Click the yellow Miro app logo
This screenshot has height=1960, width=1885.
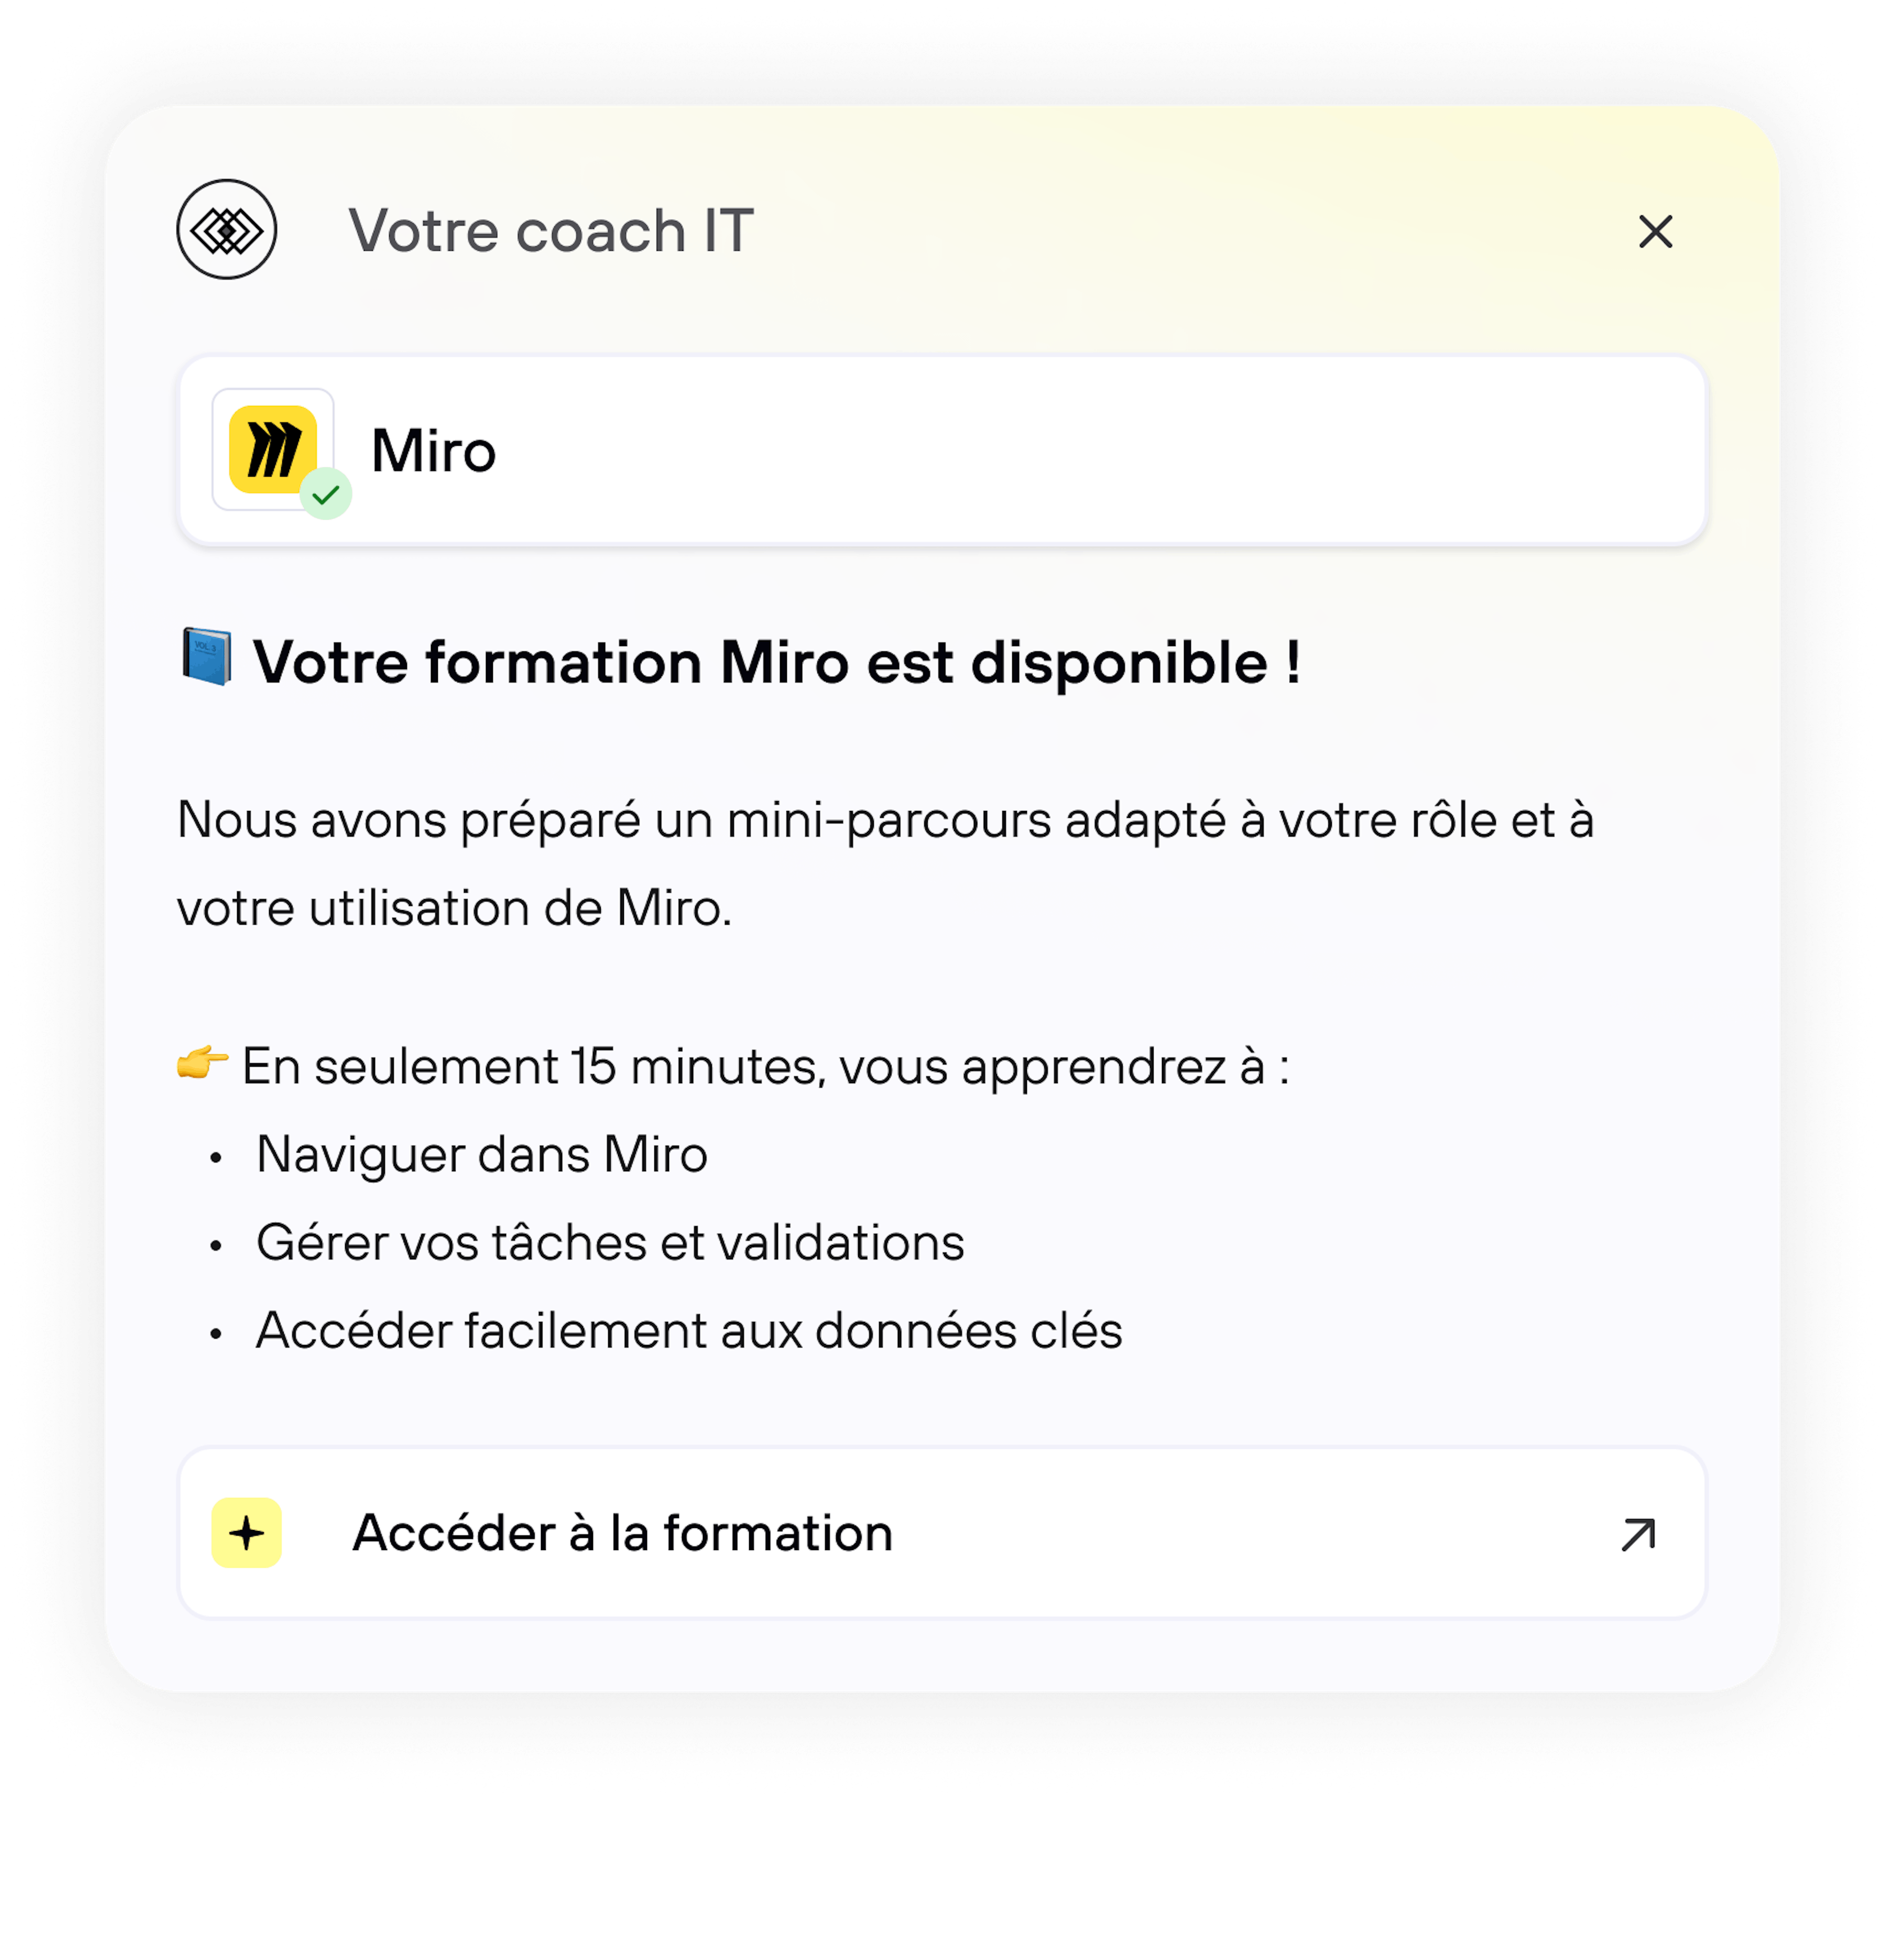point(272,449)
